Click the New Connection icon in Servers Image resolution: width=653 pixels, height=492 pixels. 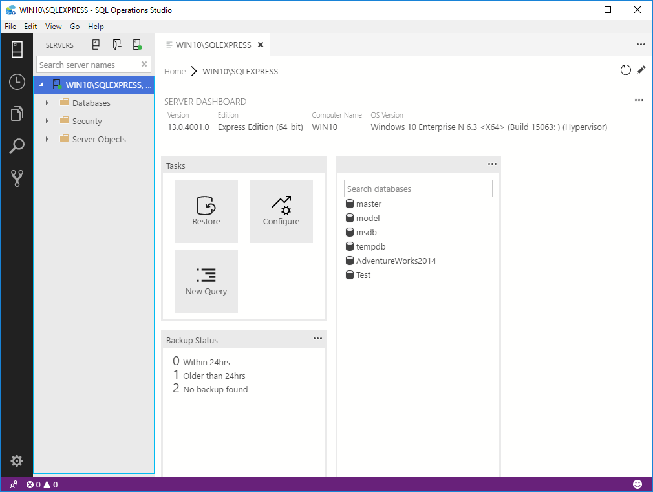[x=97, y=45]
